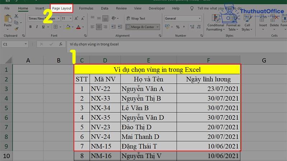The height and width of the screenshot is (161, 287).
Task: Click the formula bar Enter checkmark
Action: (51, 44)
